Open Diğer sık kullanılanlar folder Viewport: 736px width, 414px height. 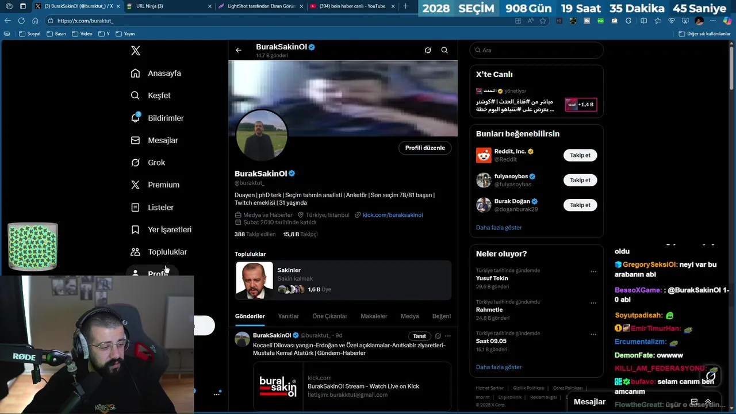click(704, 34)
